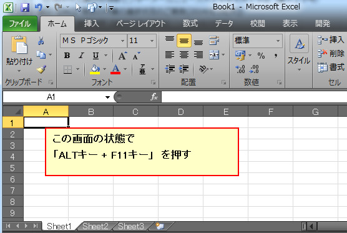Image resolution: width=347 pixels, height=233 pixels.
Task: Align text right
Action: (x=198, y=54)
